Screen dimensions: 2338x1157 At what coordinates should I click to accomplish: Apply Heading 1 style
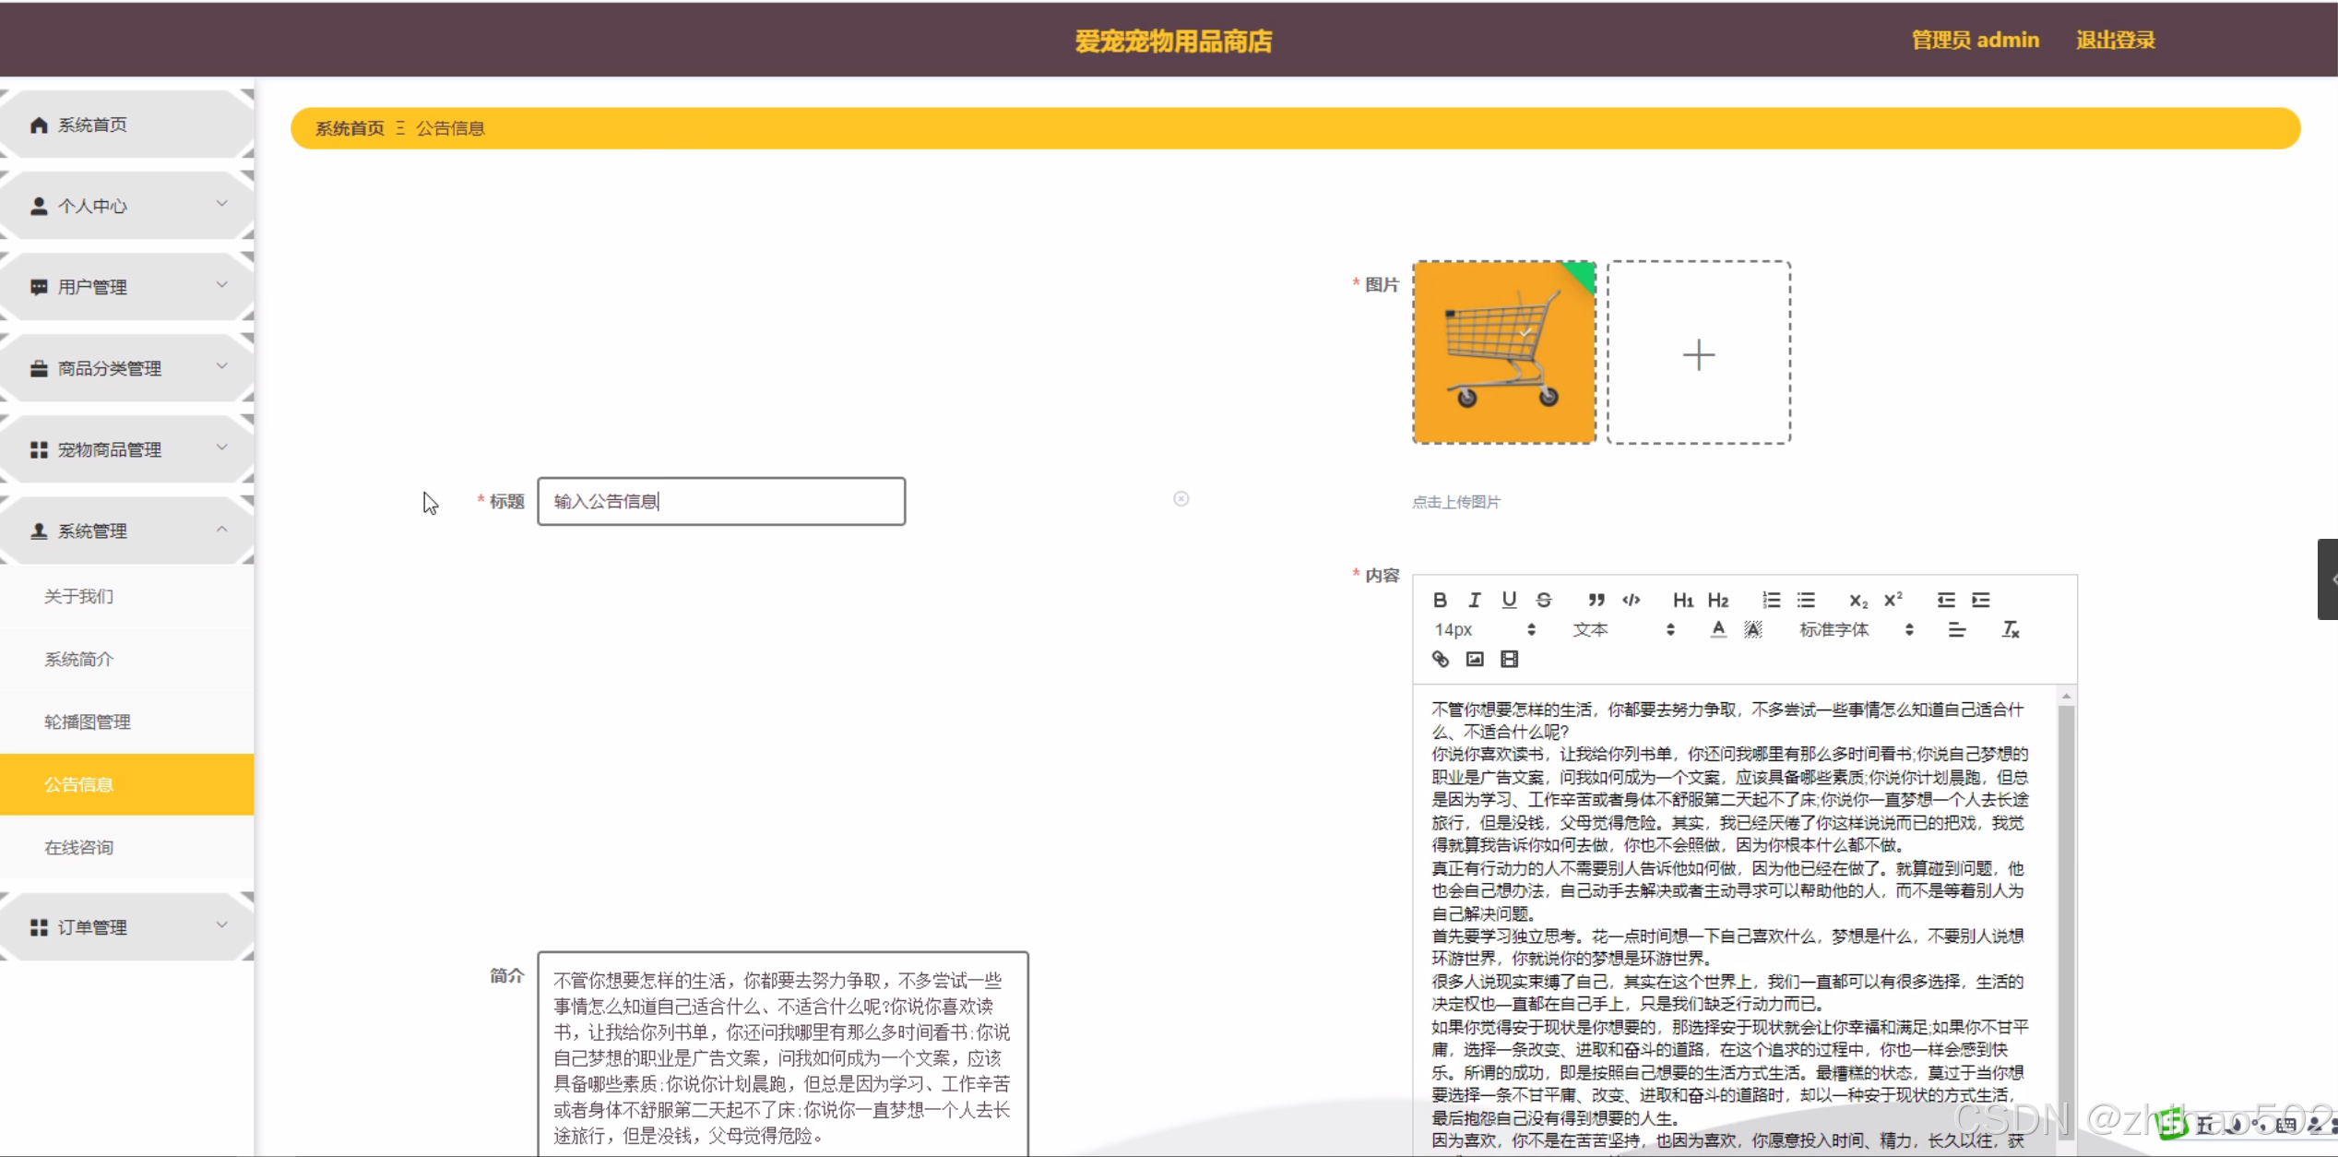(1683, 600)
